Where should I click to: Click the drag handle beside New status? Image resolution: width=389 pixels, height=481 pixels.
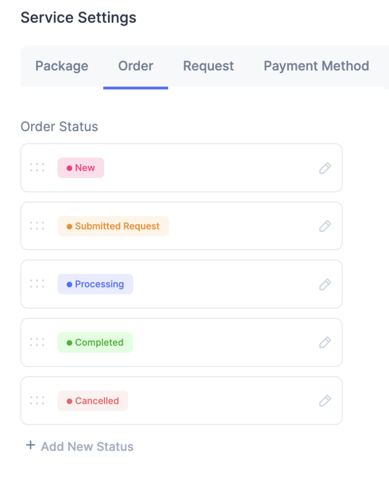click(x=37, y=168)
